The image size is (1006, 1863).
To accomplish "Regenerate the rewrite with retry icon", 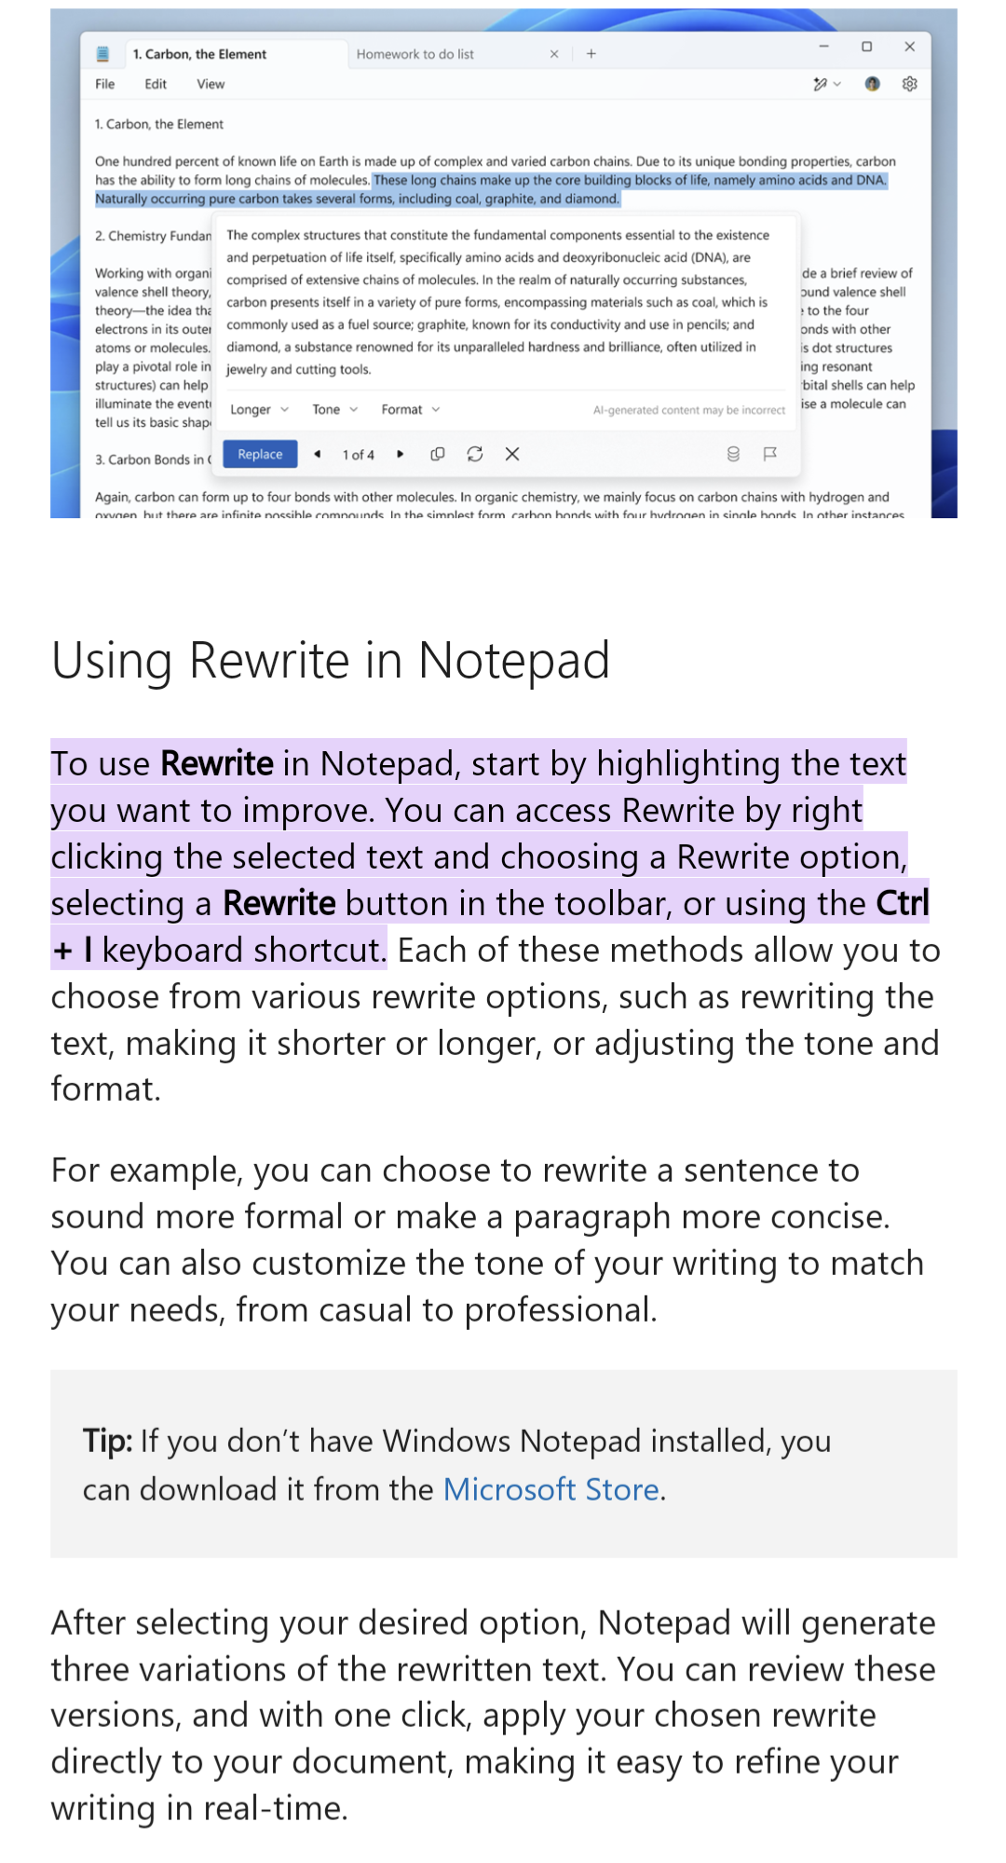I will tap(475, 454).
